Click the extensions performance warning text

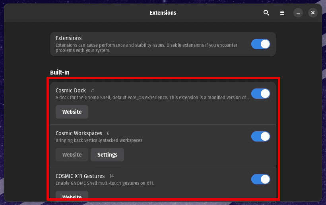pyautogui.click(x=146, y=48)
